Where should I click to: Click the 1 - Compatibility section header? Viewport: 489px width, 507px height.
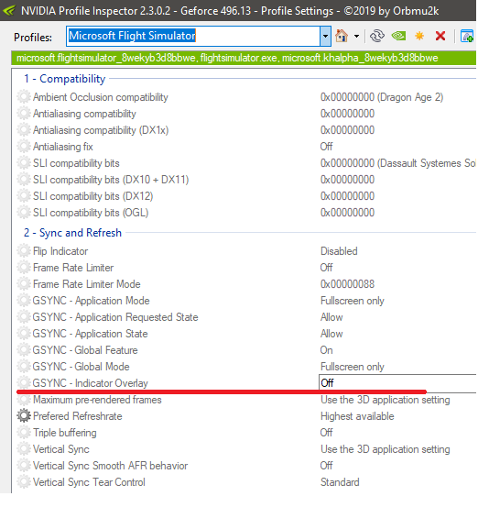(64, 79)
